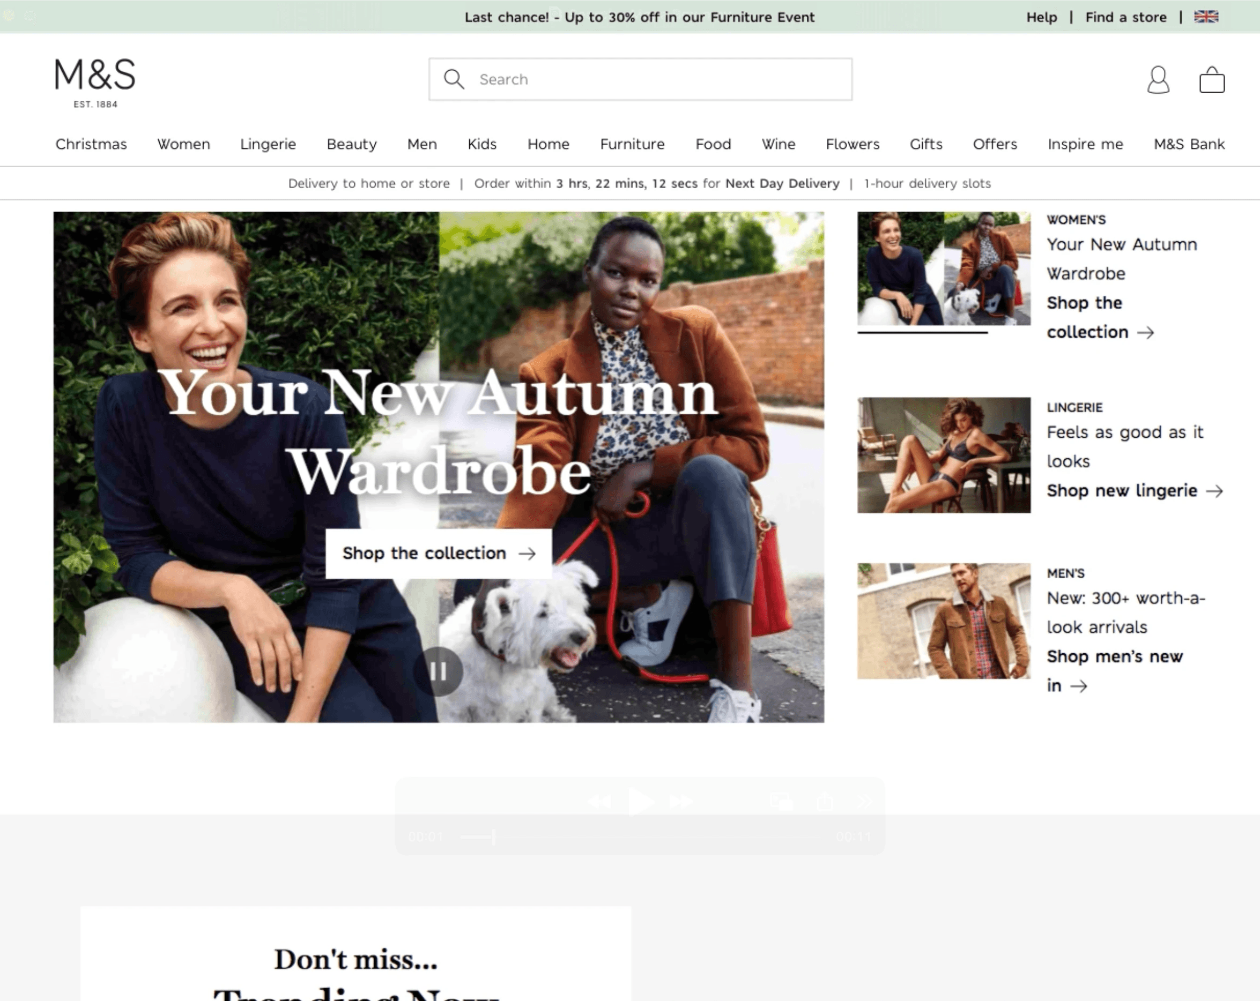This screenshot has height=1001, width=1260.
Task: Open the Christmas menu
Action: (91, 144)
